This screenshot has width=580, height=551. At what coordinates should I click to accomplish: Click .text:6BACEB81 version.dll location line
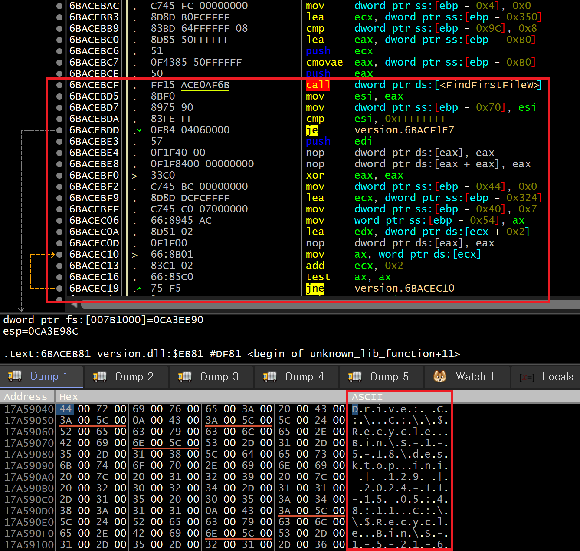[x=231, y=354]
